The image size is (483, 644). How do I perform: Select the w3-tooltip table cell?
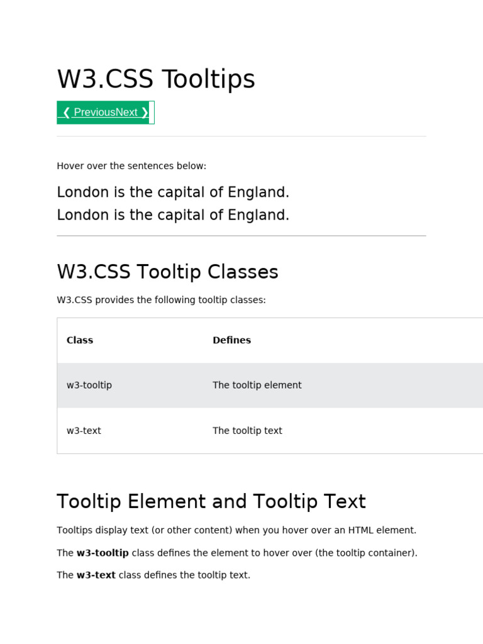pos(89,385)
